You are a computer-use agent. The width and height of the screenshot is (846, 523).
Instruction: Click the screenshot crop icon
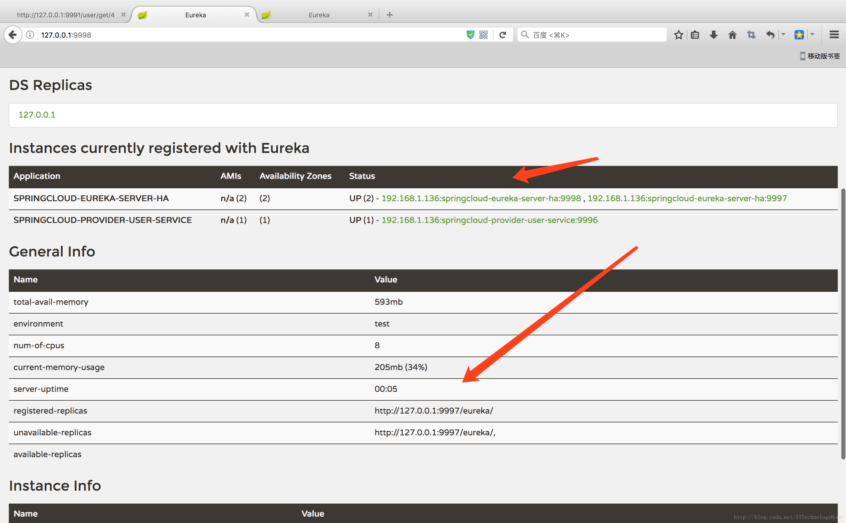coord(751,35)
